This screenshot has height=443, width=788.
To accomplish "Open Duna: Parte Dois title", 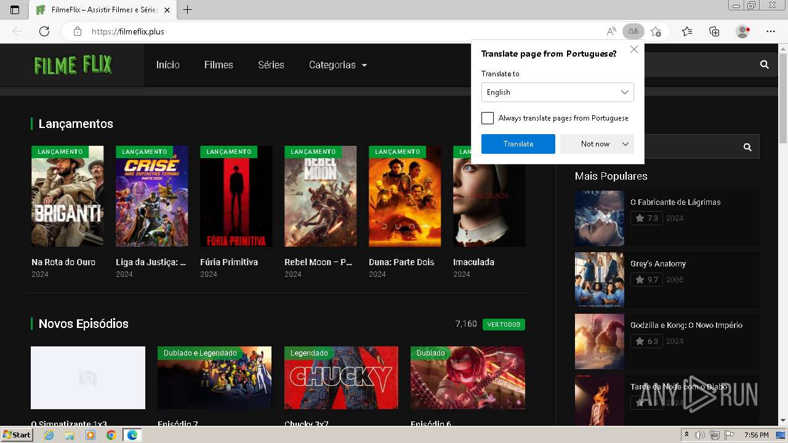I will (401, 262).
